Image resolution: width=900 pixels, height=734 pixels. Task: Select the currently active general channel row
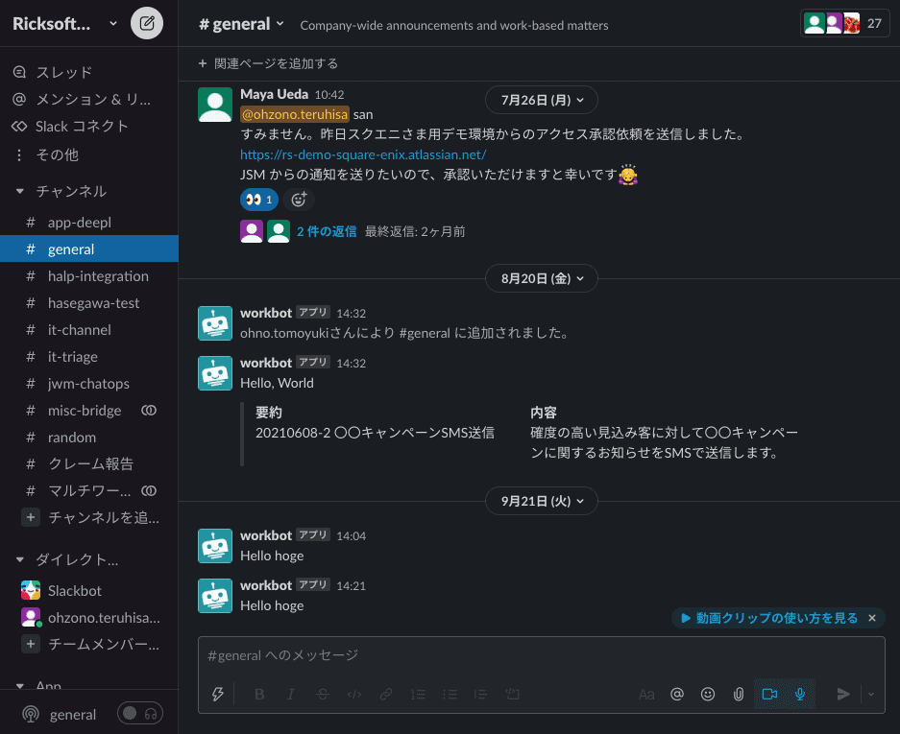89,249
